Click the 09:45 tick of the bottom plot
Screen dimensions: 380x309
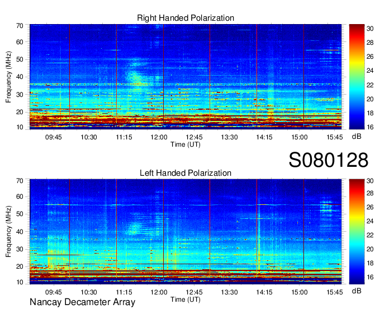[54, 292]
